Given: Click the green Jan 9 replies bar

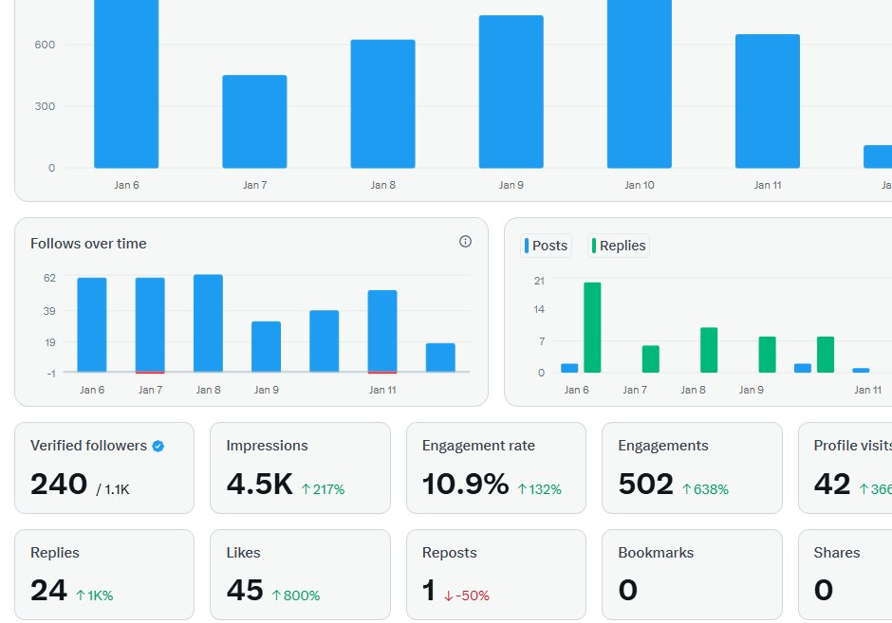Looking at the screenshot, I should click(768, 355).
